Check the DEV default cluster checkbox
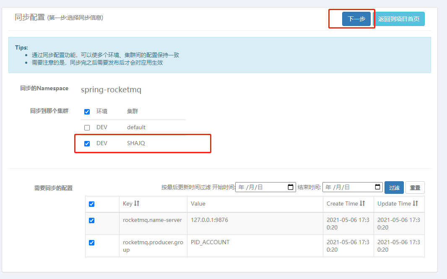 [87, 128]
